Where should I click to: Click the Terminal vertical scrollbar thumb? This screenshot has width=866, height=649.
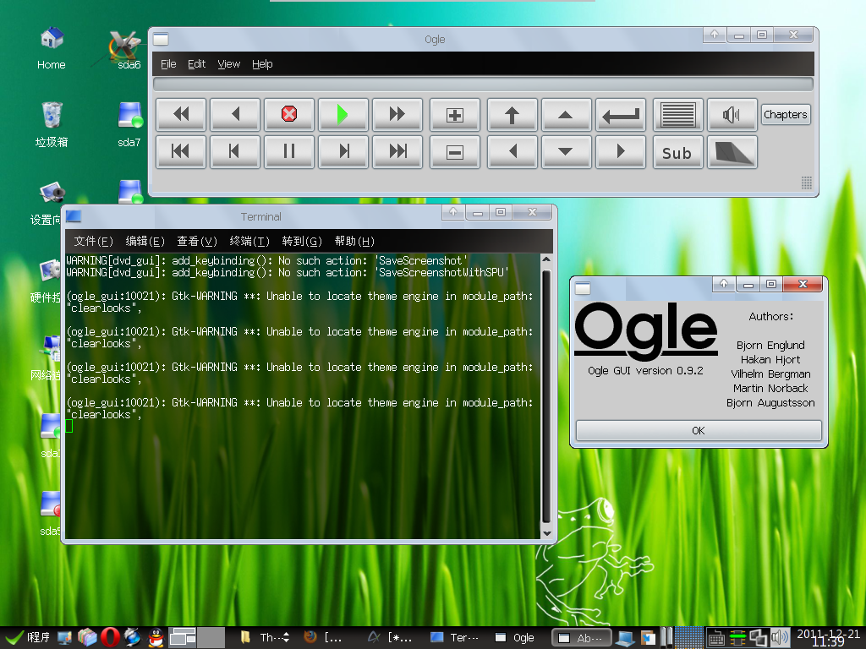[547, 395]
